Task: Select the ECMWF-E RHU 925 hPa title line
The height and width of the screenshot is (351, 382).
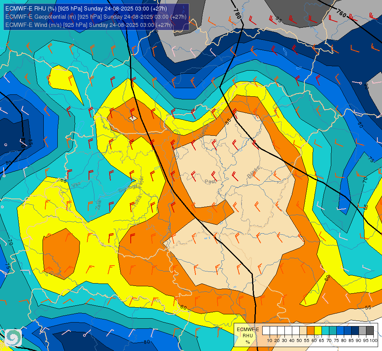Action: (x=86, y=9)
